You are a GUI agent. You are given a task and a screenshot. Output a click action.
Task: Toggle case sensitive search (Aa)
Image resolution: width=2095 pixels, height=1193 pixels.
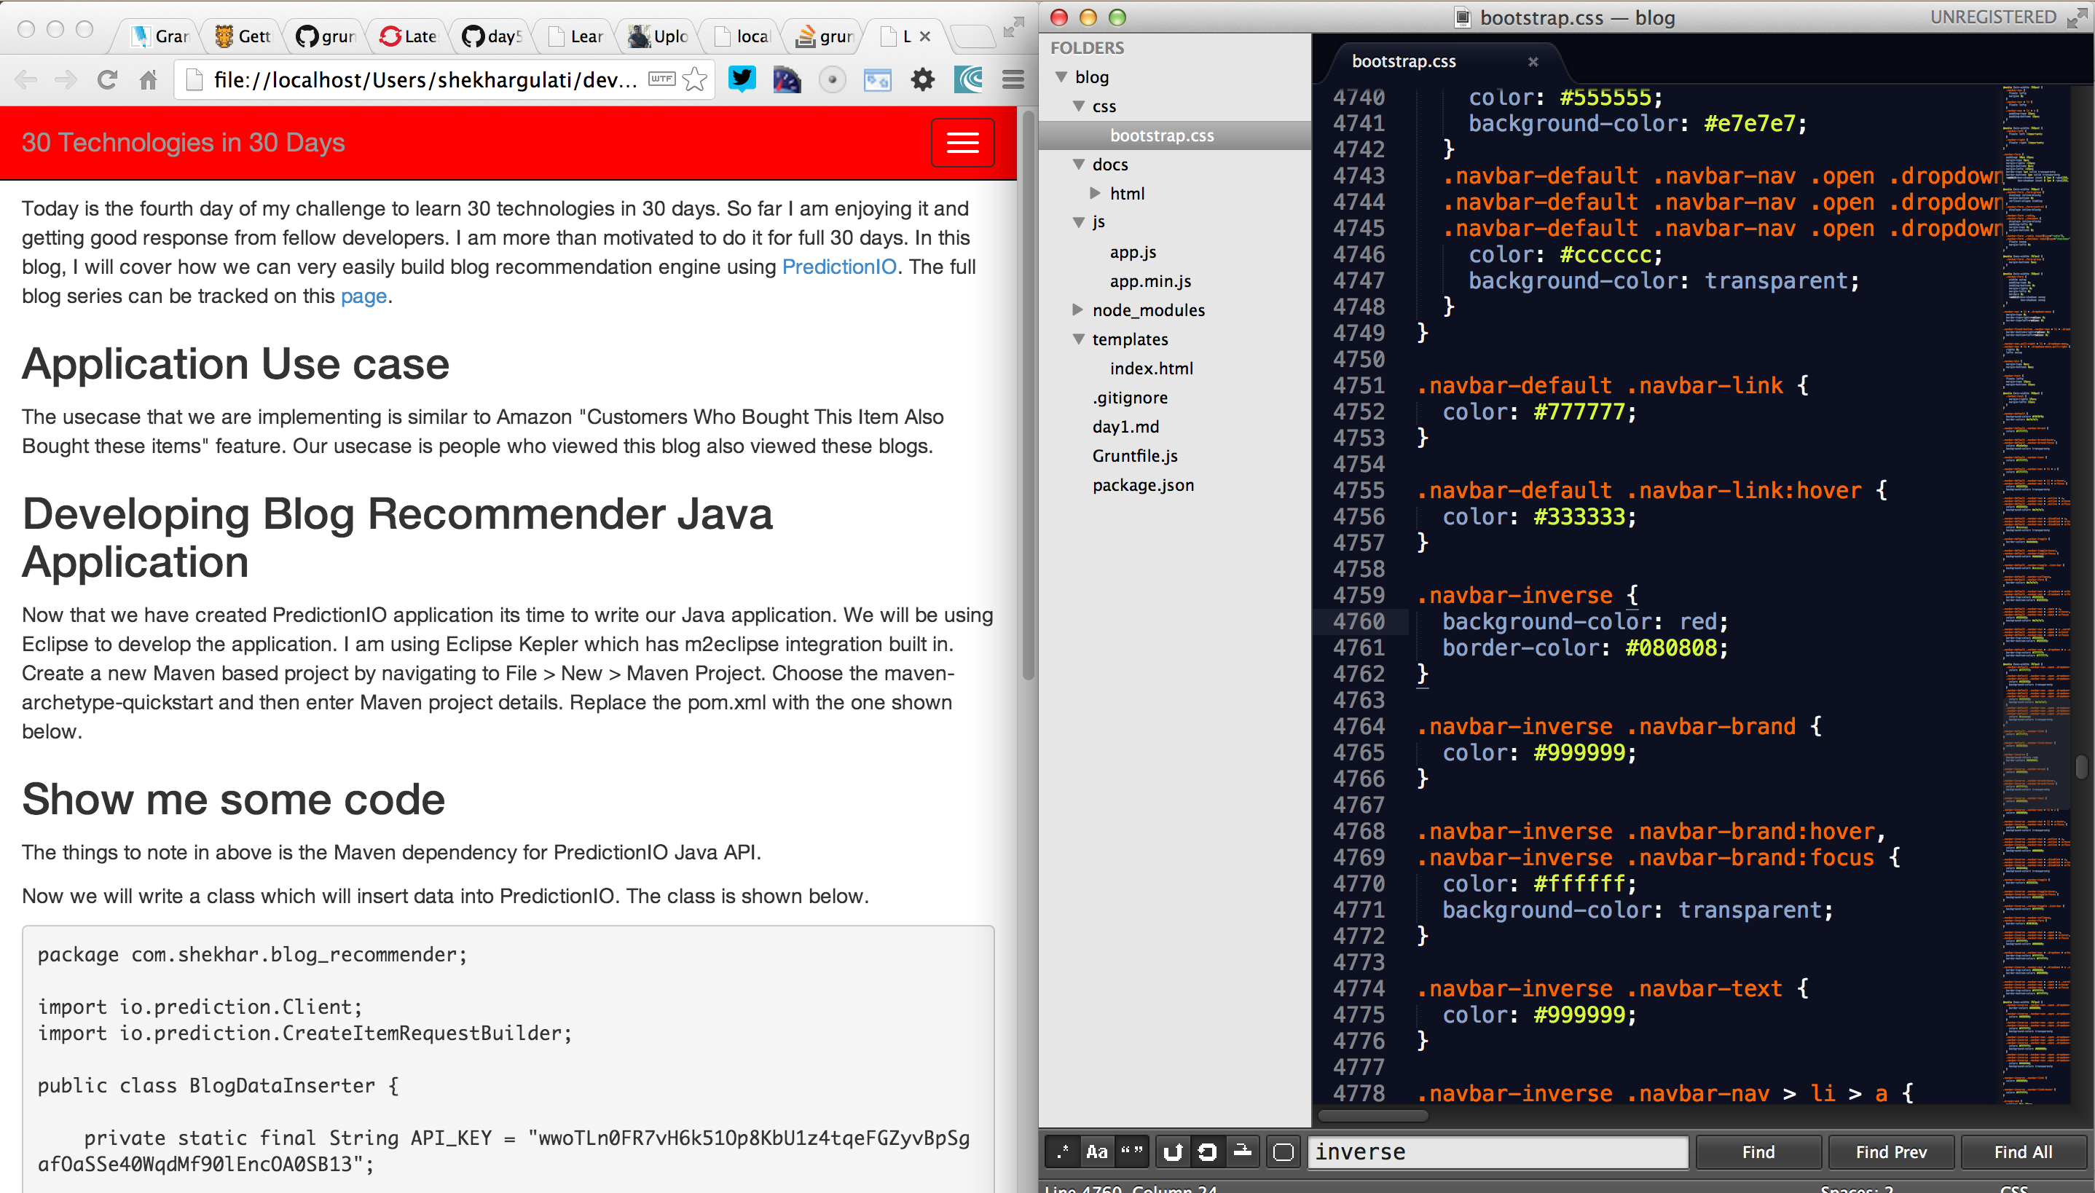(1096, 1152)
